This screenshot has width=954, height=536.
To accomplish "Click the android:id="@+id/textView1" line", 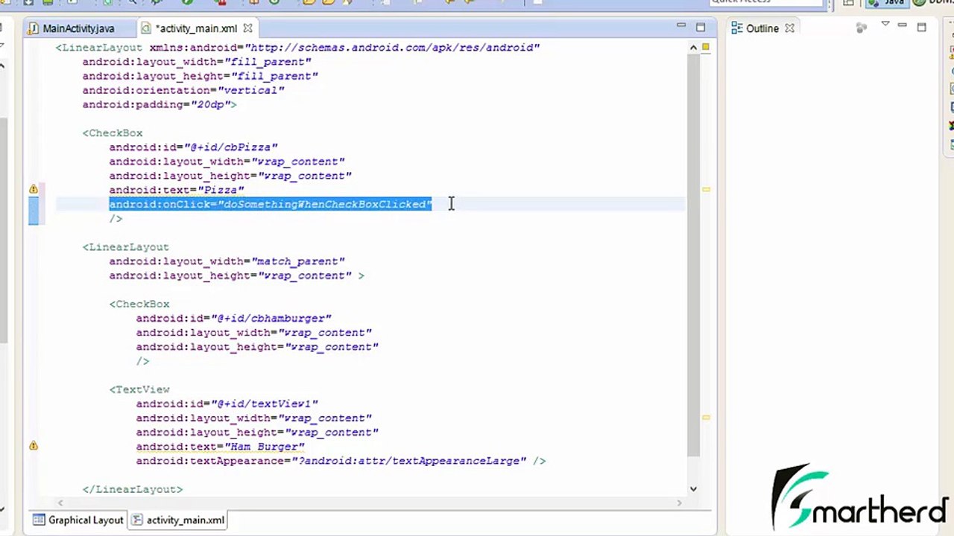I will tap(227, 403).
